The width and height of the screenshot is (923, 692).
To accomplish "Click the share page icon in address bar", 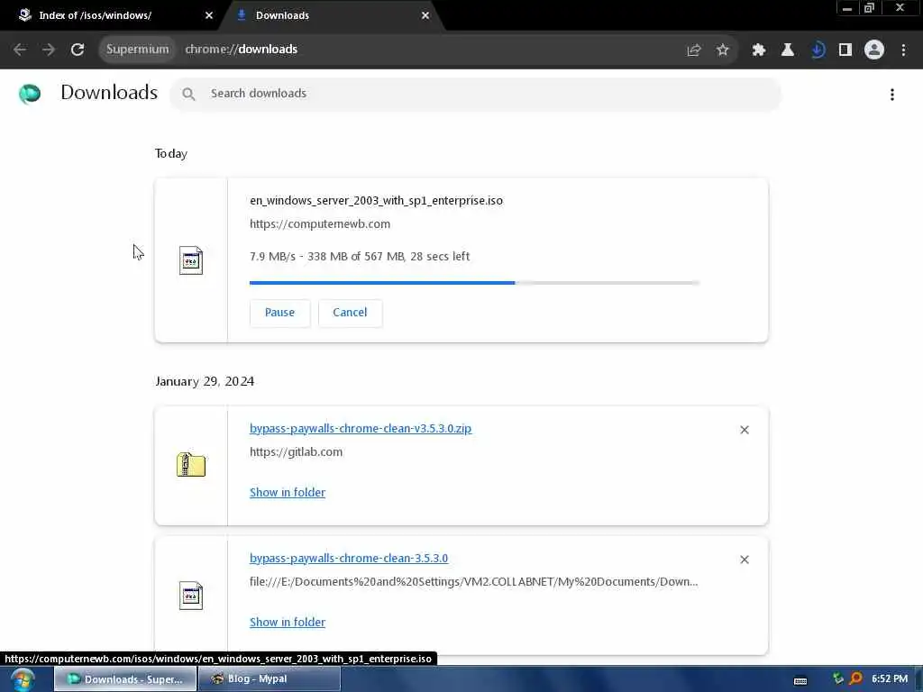I will click(x=694, y=50).
